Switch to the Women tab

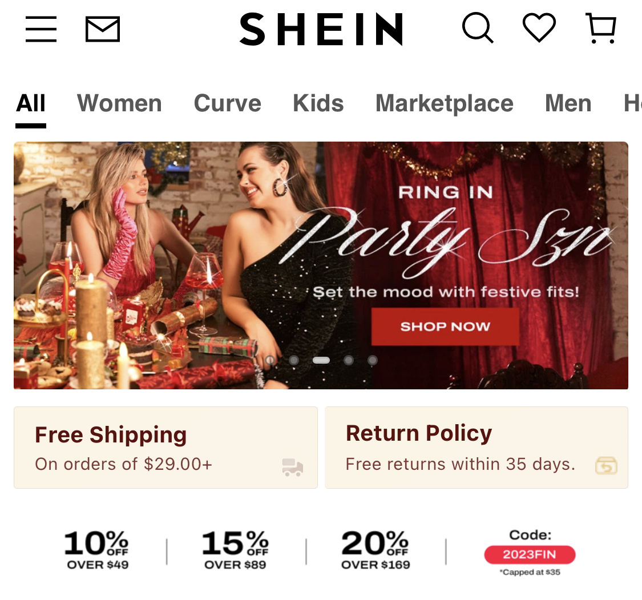[120, 103]
